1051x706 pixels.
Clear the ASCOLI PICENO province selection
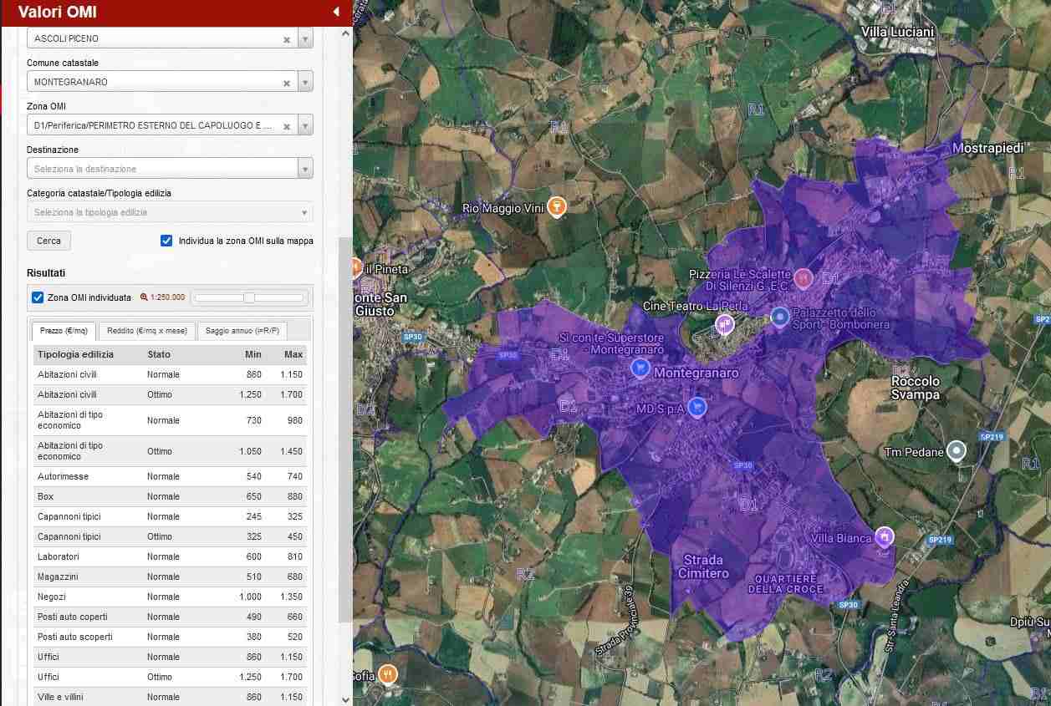point(287,39)
